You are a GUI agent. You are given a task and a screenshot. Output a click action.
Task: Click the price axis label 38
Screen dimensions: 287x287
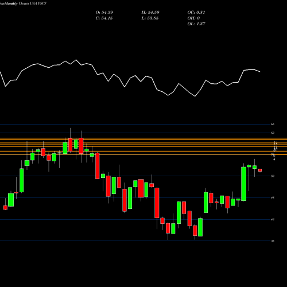pos(273,241)
